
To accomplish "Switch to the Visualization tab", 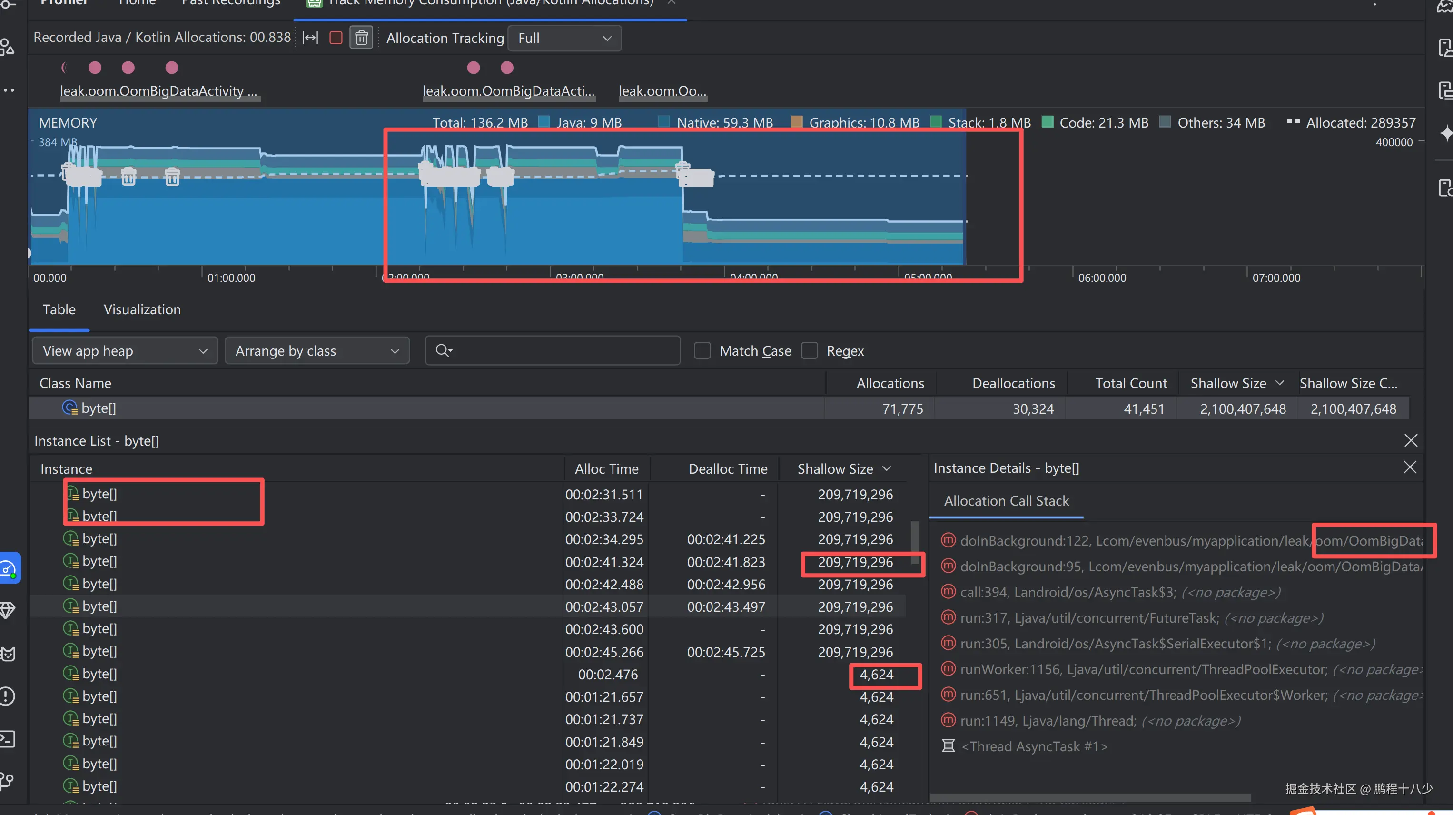I will pyautogui.click(x=142, y=309).
